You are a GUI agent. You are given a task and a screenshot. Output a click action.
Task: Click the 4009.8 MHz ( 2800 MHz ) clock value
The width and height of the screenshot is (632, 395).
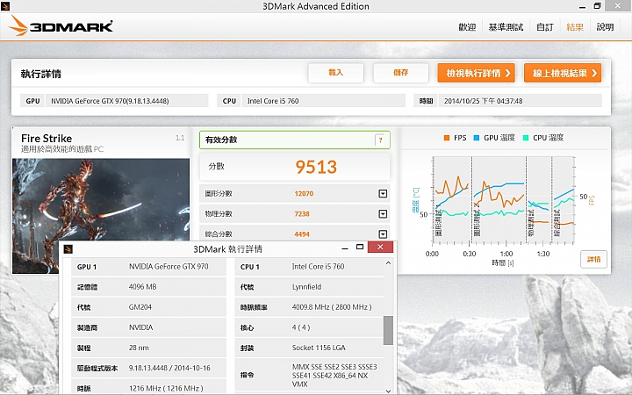pos(332,307)
